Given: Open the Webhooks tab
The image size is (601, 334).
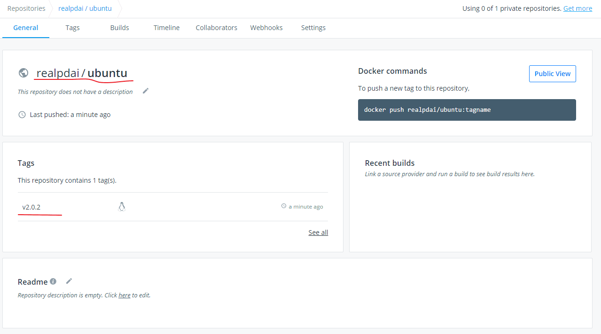Looking at the screenshot, I should [x=266, y=28].
